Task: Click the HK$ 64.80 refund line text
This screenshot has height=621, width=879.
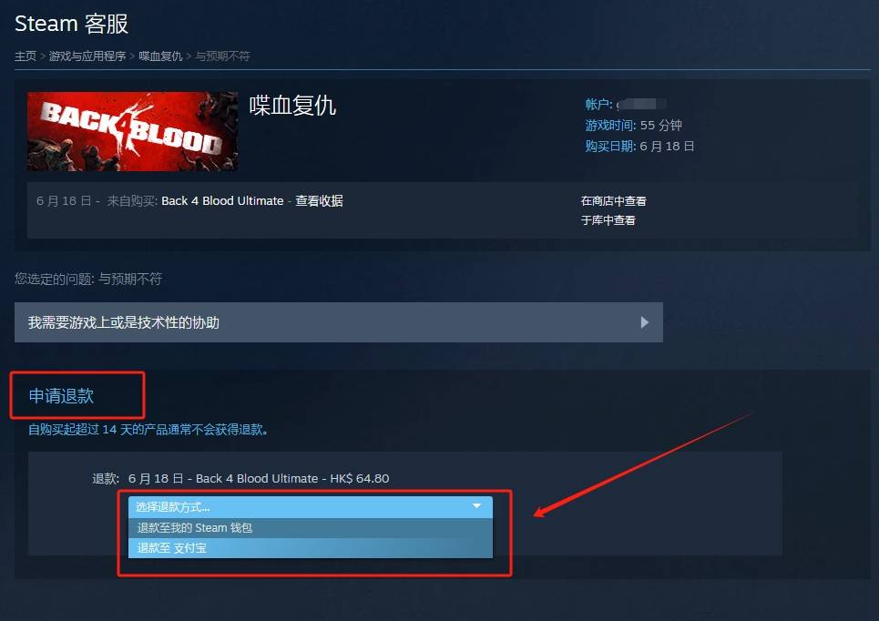Action: pyautogui.click(x=240, y=479)
